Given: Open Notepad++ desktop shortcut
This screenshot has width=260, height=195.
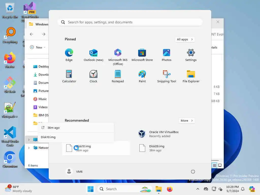Looking at the screenshot, I should tap(10, 110).
